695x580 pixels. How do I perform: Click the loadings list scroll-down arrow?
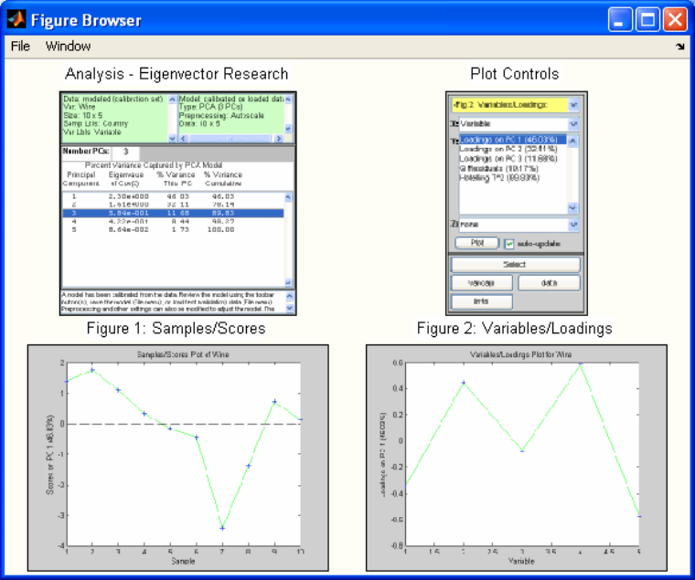pyautogui.click(x=572, y=207)
